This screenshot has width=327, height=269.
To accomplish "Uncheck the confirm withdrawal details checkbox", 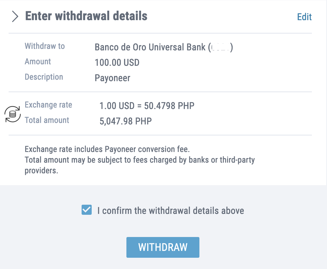I will point(87,210).
